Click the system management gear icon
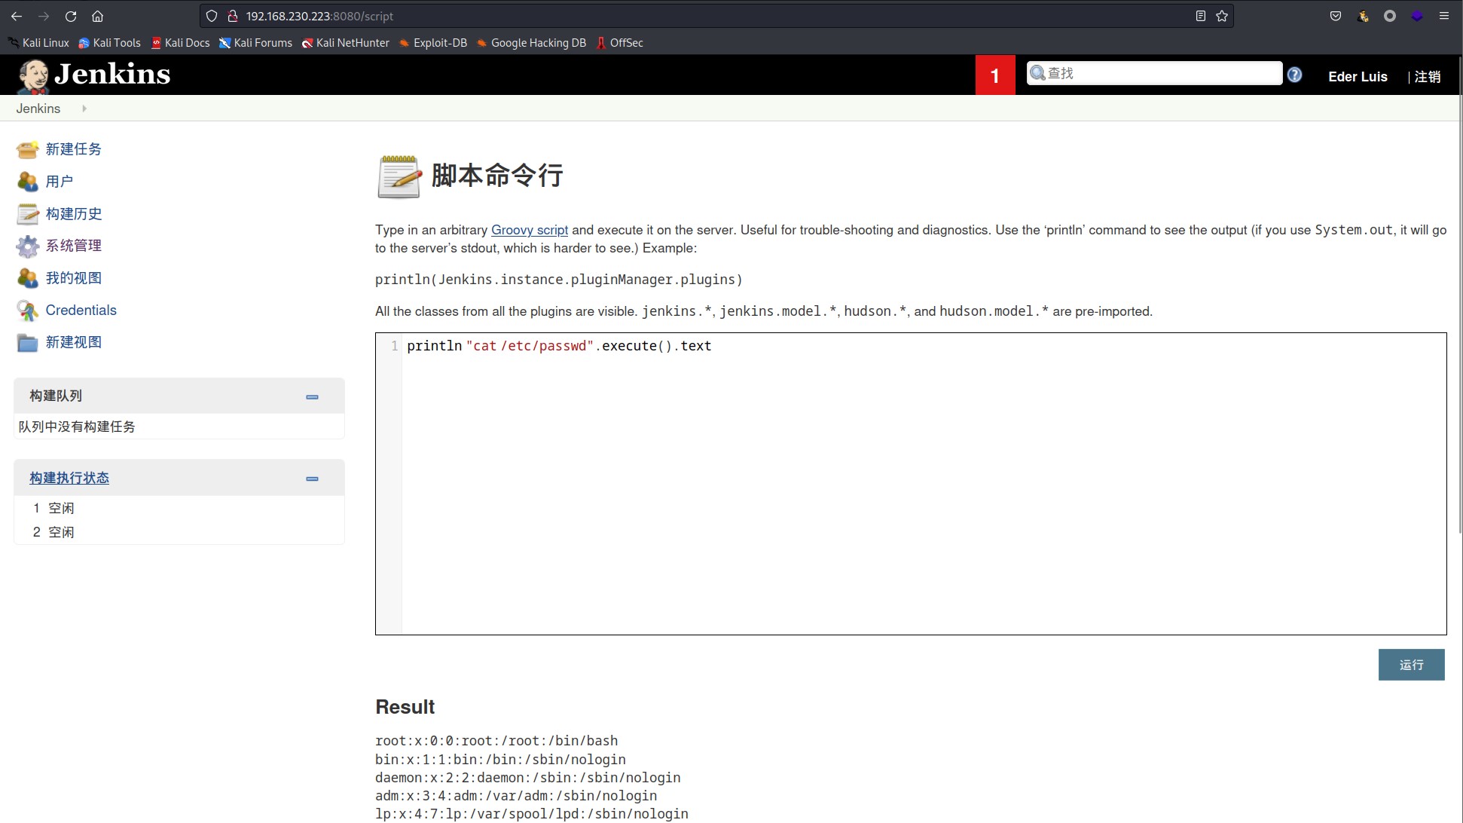The image size is (1463, 823). point(27,246)
